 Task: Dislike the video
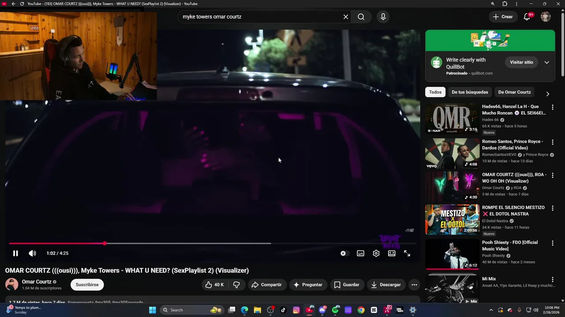point(237,285)
